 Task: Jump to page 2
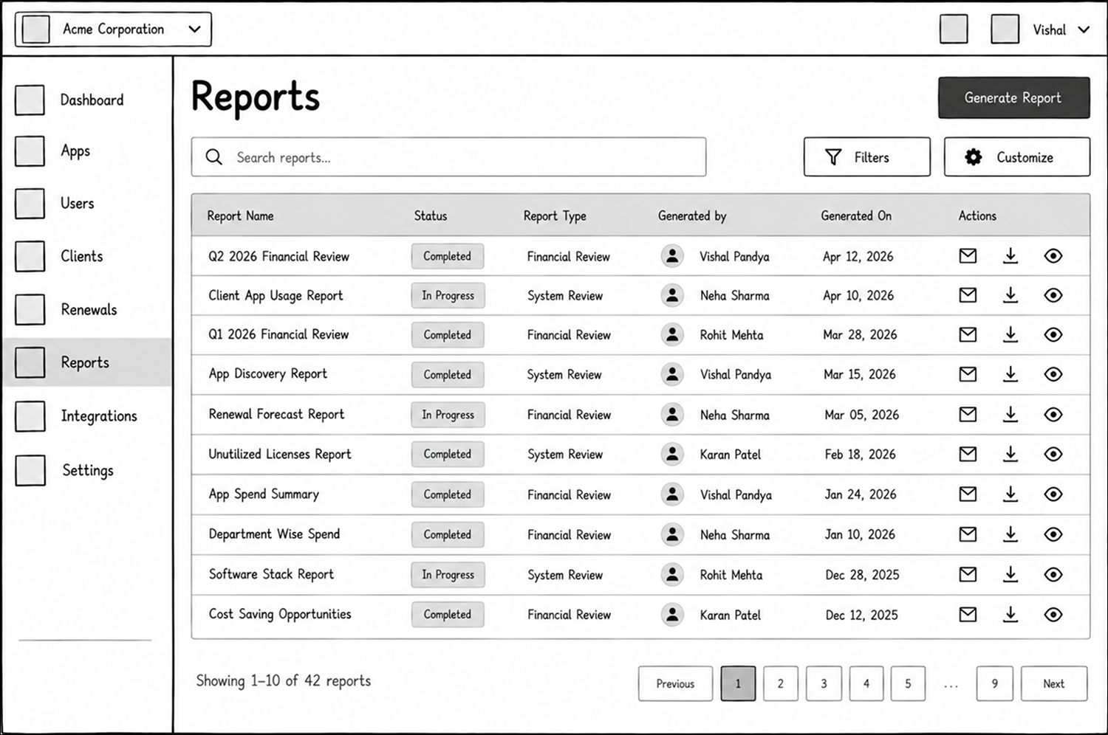[781, 683]
